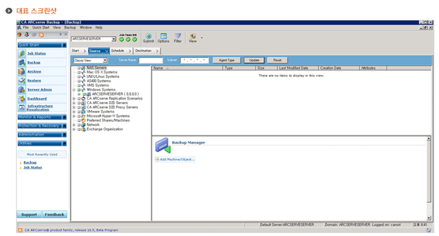The height and width of the screenshot is (236, 439).
Task: Sort by the Name column header
Action: point(187,68)
